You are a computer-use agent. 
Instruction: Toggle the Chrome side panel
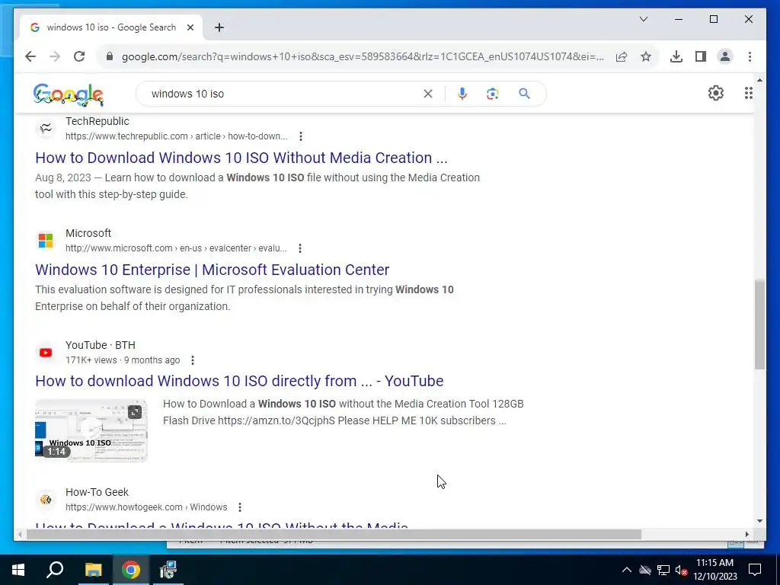[x=701, y=56]
